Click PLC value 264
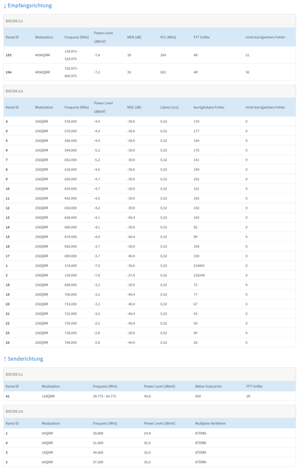Image resolution: width=299 pixels, height=468 pixels. coord(163,55)
